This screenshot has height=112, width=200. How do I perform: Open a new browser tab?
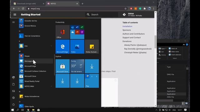[82, 4]
